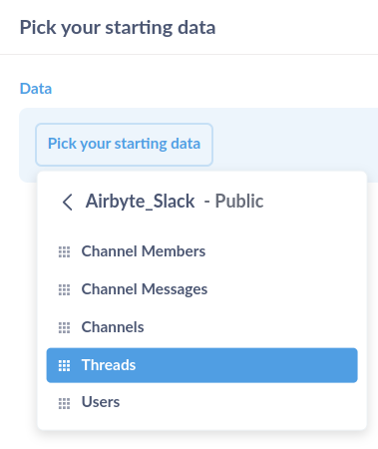Screen dimensions: 378x449
Task: Click the Pick your starting data page title
Action: point(118,28)
